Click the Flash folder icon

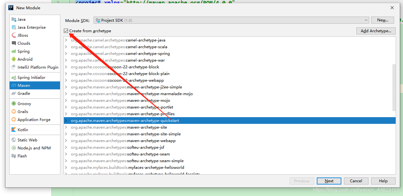(14, 156)
